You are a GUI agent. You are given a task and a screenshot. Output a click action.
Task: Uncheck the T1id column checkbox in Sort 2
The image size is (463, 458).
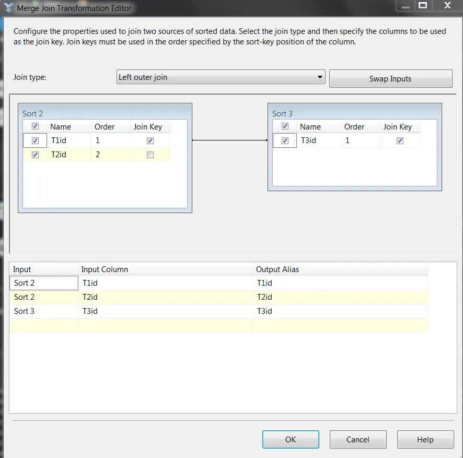[35, 140]
